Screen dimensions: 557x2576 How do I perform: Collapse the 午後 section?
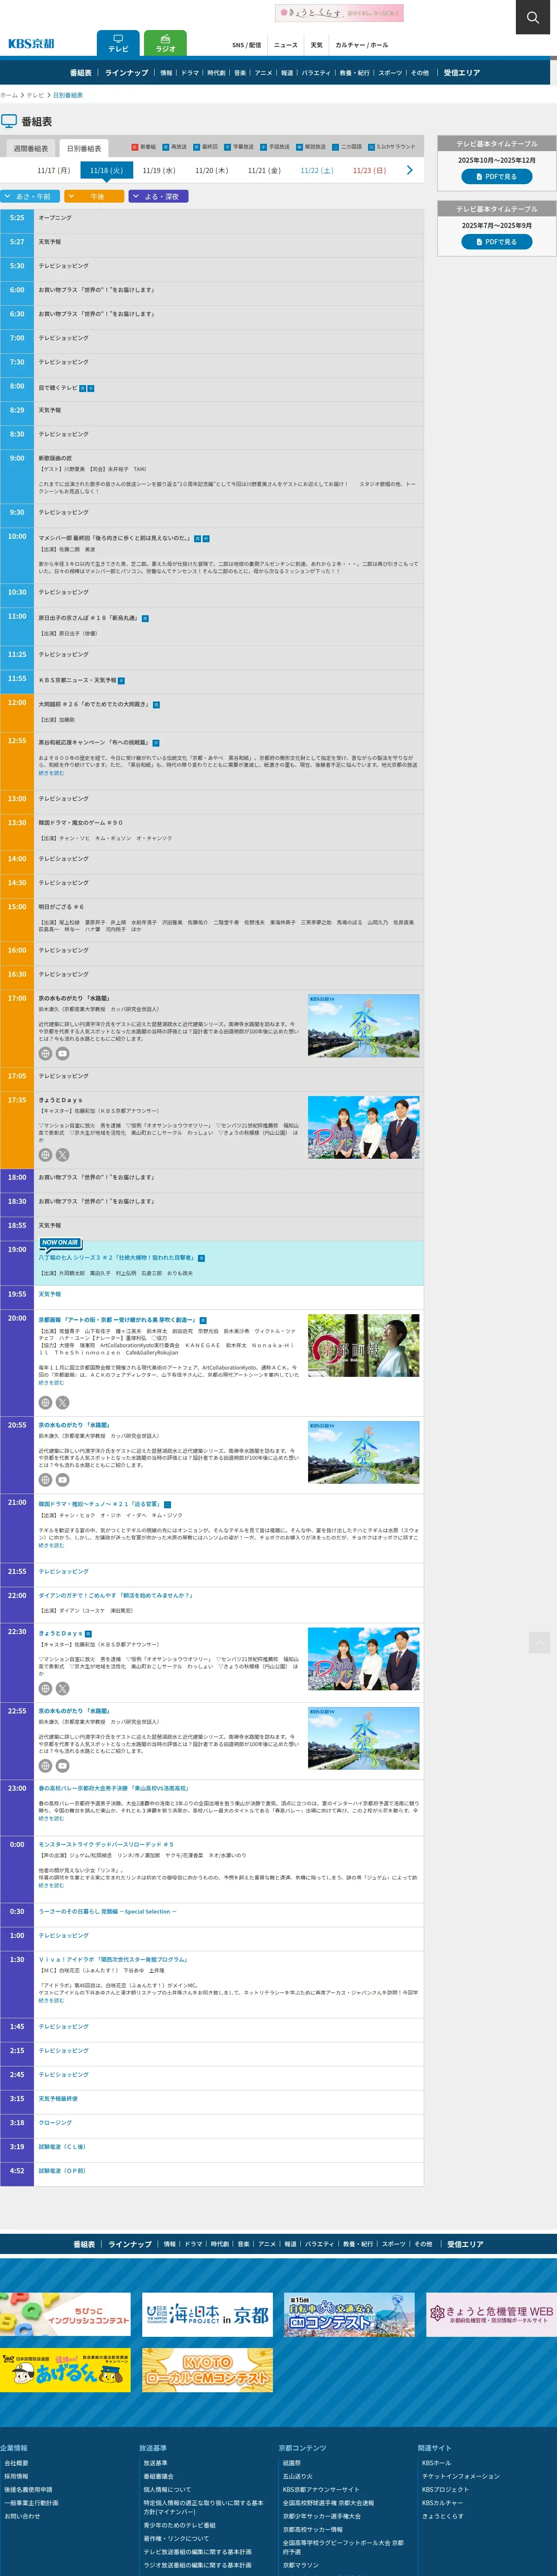coord(94,196)
